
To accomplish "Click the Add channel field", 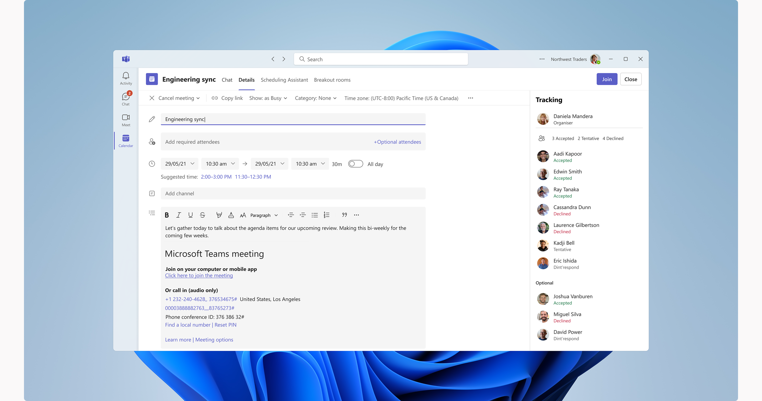I will [293, 194].
